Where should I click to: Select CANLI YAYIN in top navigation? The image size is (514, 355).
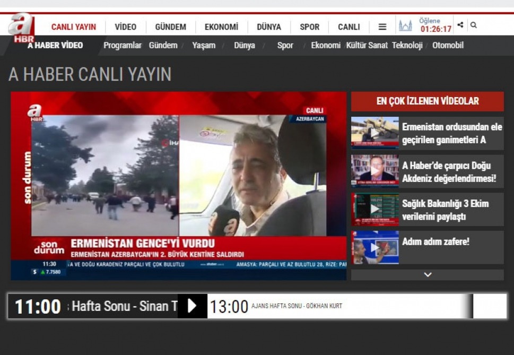[x=73, y=27]
